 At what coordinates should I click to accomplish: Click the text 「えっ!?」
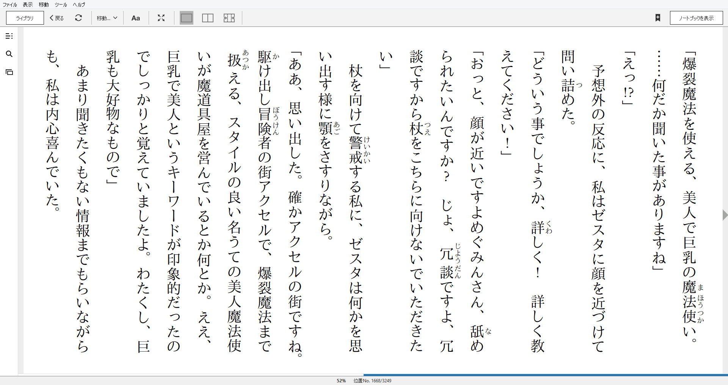click(x=628, y=78)
